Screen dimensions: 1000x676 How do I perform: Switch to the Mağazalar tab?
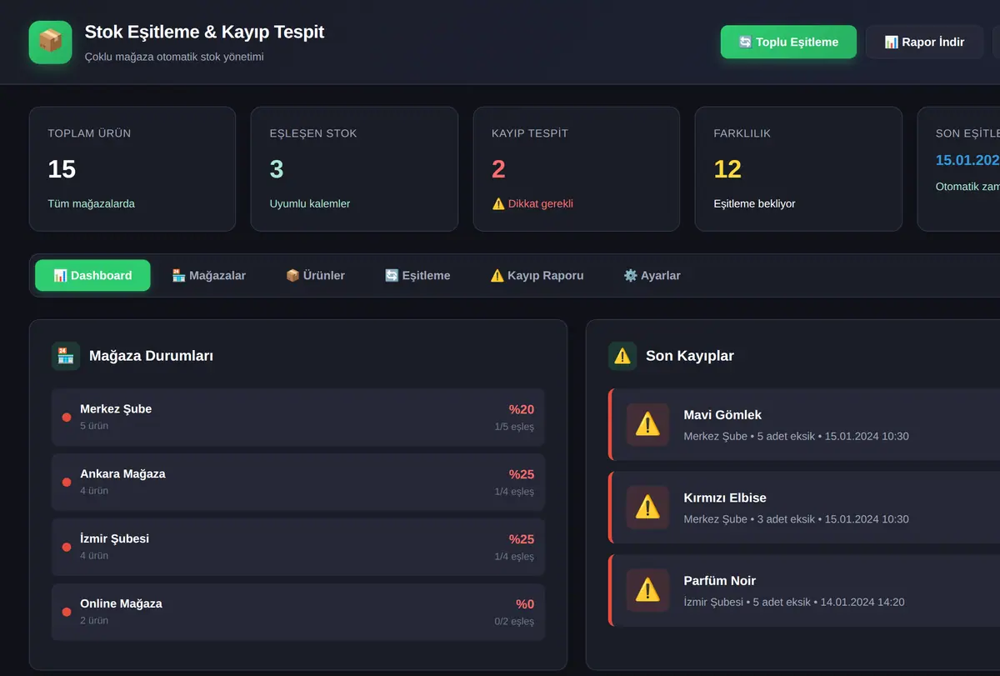[208, 275]
